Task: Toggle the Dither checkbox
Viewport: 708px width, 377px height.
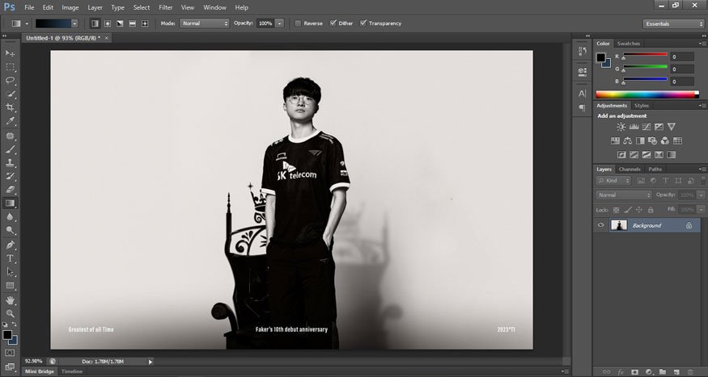Action: [333, 23]
